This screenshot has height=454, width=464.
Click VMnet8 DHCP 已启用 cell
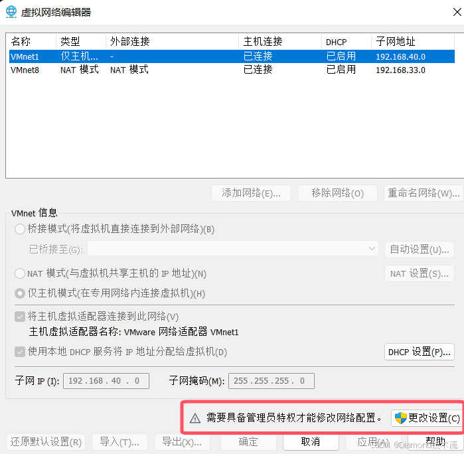(x=341, y=70)
